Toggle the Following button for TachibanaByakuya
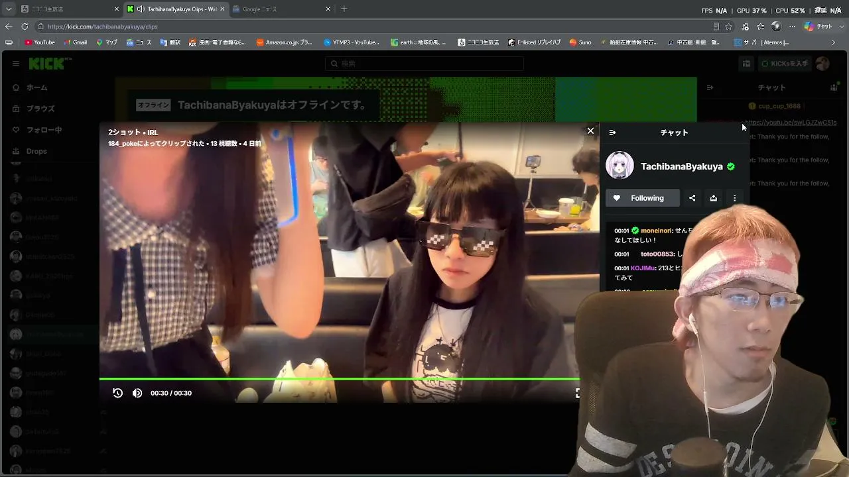Screen dimensions: 849x477 [x=643, y=198]
